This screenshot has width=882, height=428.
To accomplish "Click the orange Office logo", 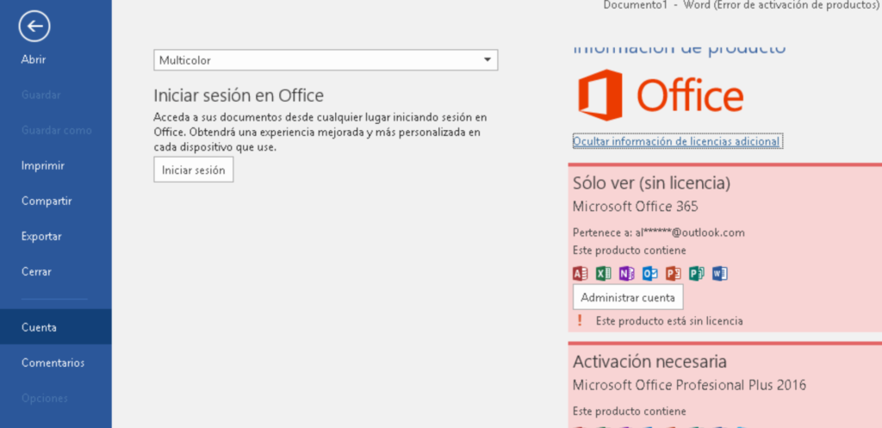I will pyautogui.click(x=661, y=95).
